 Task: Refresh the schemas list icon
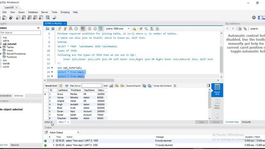(x=39, y=28)
